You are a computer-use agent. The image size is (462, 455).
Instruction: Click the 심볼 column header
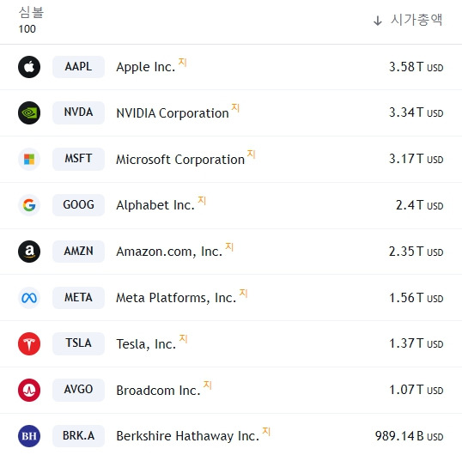[x=31, y=12]
